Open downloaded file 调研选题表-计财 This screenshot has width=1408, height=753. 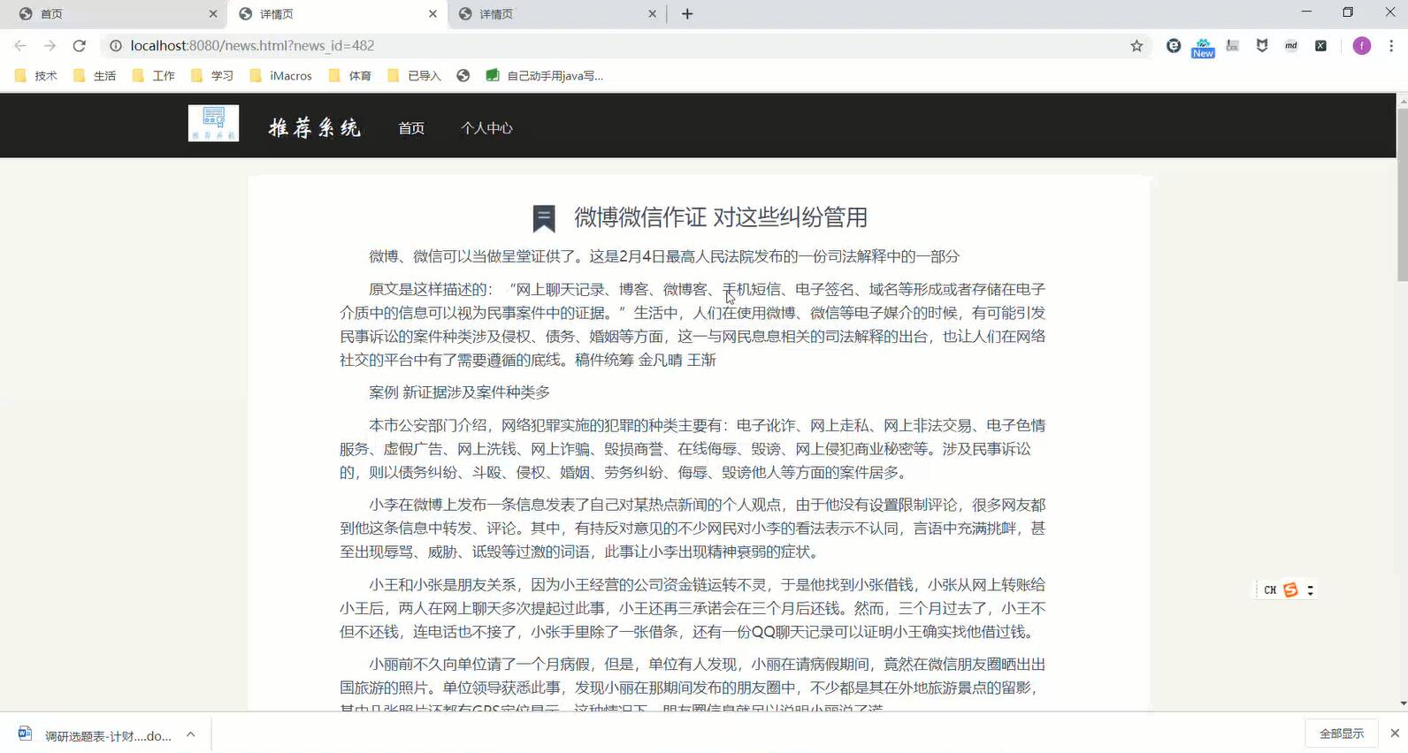click(x=108, y=735)
